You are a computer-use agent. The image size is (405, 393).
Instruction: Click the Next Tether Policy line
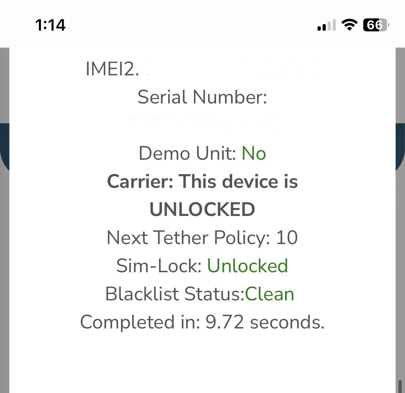[x=202, y=238]
